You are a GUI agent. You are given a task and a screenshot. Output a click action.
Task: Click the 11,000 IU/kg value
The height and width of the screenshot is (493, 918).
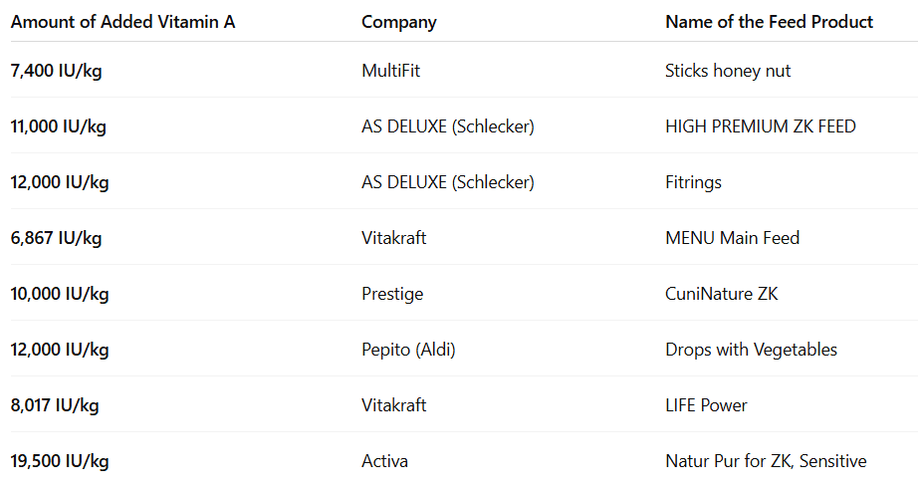coord(59,126)
